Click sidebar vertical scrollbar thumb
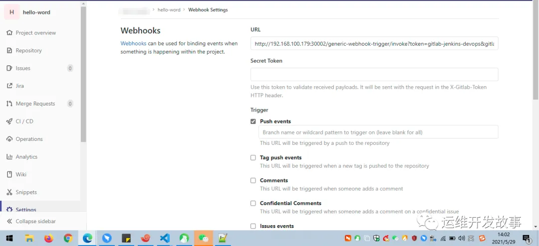Image resolution: width=539 pixels, height=246 pixels. [x=83, y=74]
